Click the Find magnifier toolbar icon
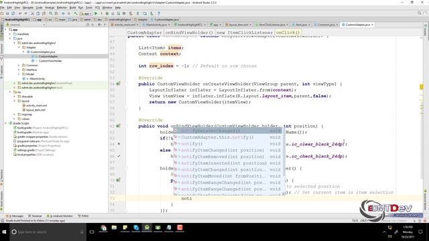Viewport: 429px width, 241px height. pos(51,13)
